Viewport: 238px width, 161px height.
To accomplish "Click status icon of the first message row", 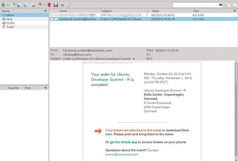I will pos(52,15).
